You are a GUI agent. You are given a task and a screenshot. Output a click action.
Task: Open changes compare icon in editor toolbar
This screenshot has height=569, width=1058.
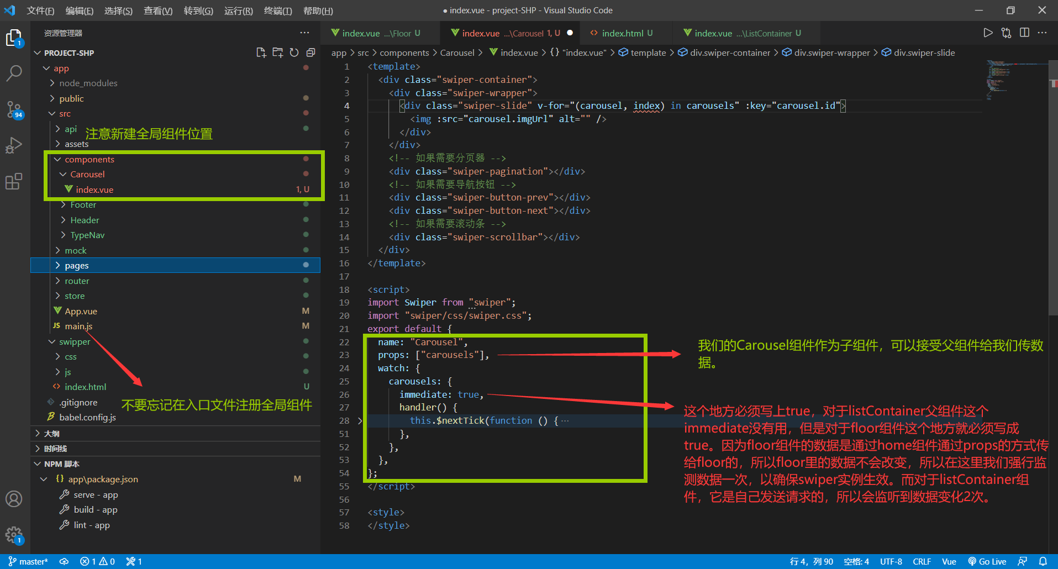[x=1006, y=33]
